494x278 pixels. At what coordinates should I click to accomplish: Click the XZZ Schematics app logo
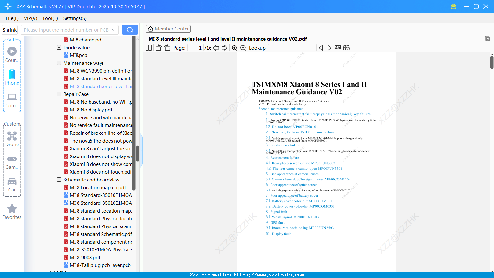[8, 6]
